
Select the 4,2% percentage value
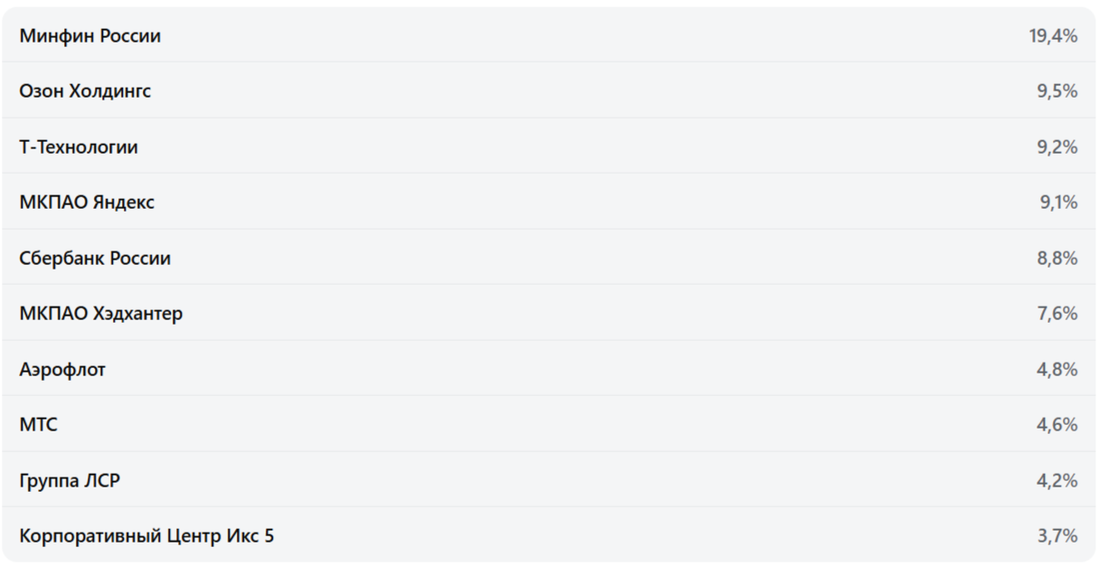pos(1058,481)
